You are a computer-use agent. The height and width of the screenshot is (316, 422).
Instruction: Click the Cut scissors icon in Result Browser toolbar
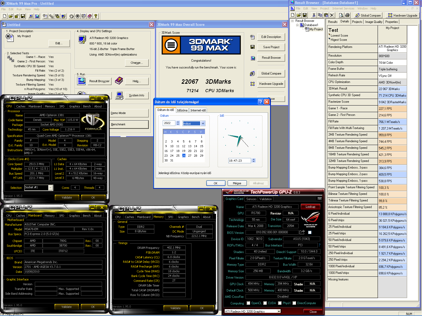tap(314, 15)
